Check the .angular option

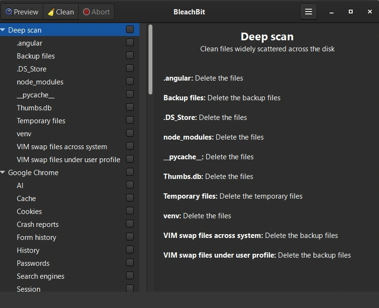[130, 42]
